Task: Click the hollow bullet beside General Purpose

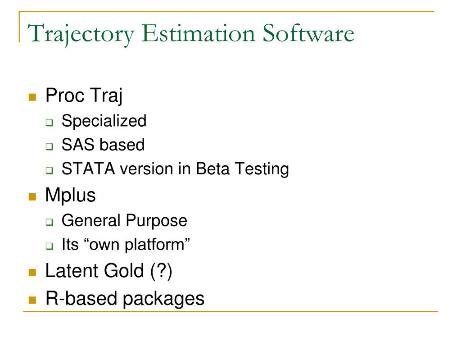Action: pos(50,222)
